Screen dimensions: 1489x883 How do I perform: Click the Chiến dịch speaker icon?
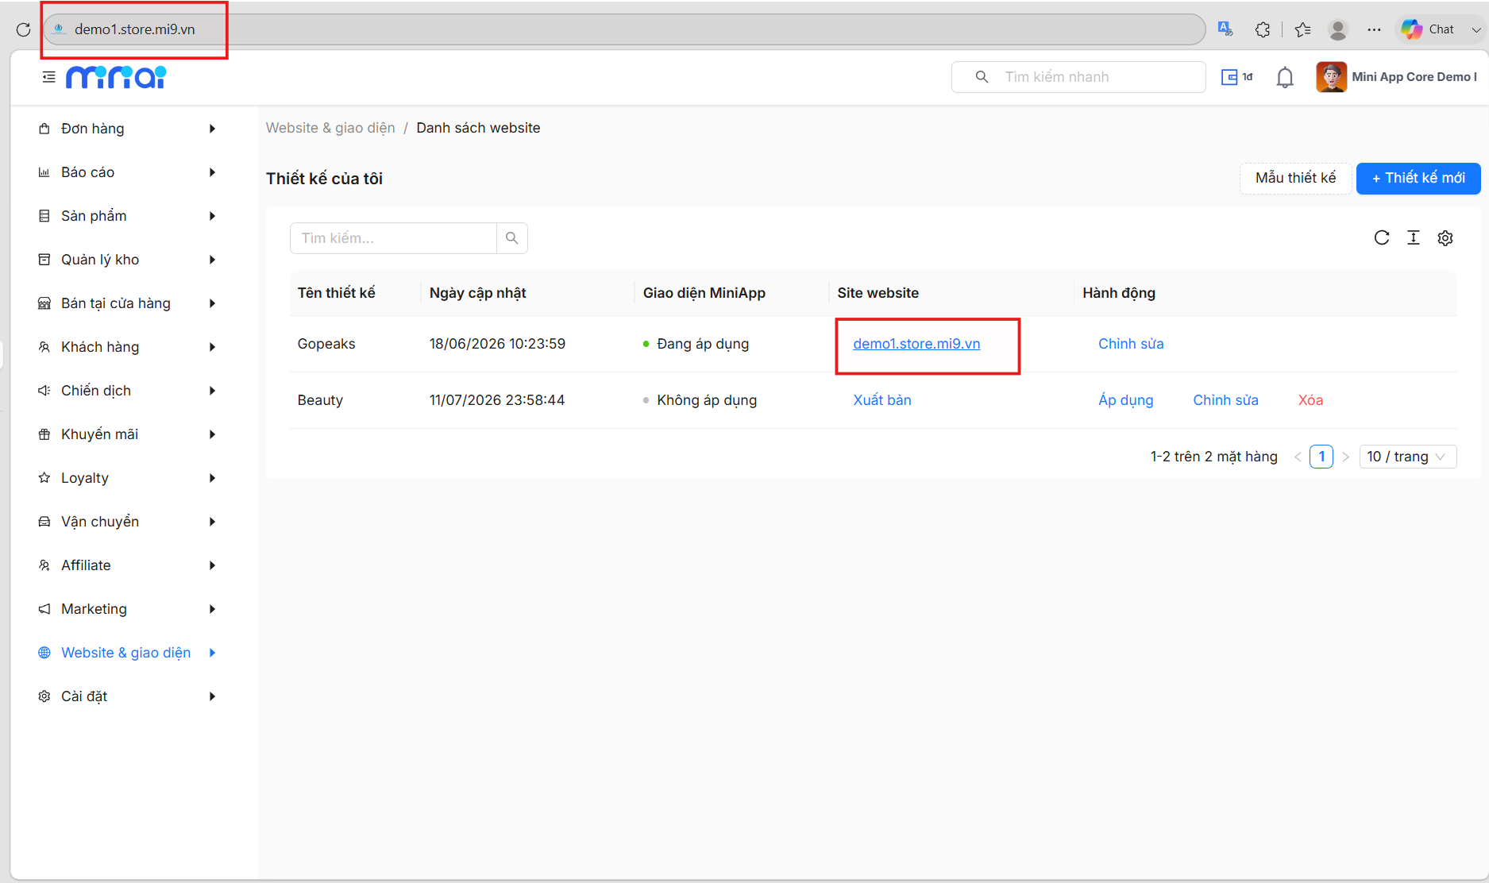44,391
